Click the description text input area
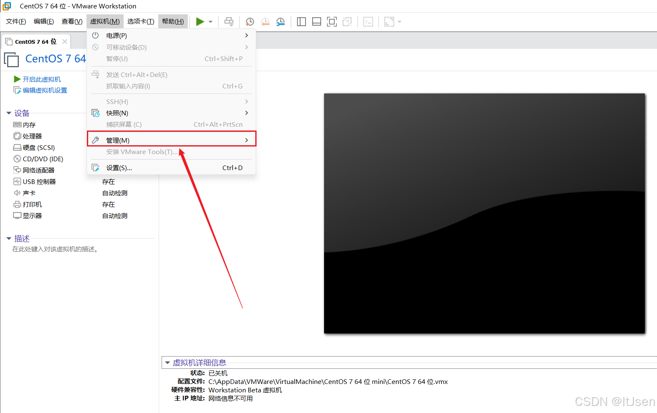This screenshot has width=657, height=413. tap(55, 249)
